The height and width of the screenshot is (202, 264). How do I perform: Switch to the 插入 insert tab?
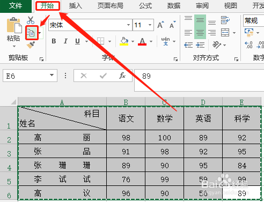point(76,6)
